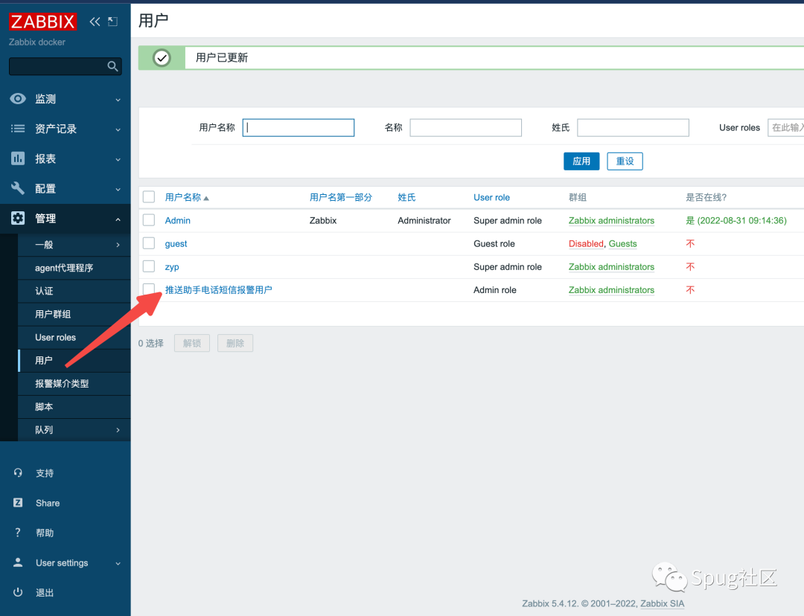Expand the 队列 submenu arrow
Viewport: 804px width, 616px height.
point(118,429)
